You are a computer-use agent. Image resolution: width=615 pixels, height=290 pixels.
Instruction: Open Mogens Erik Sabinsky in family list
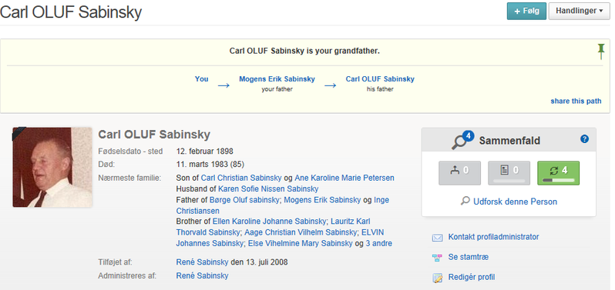click(322, 200)
